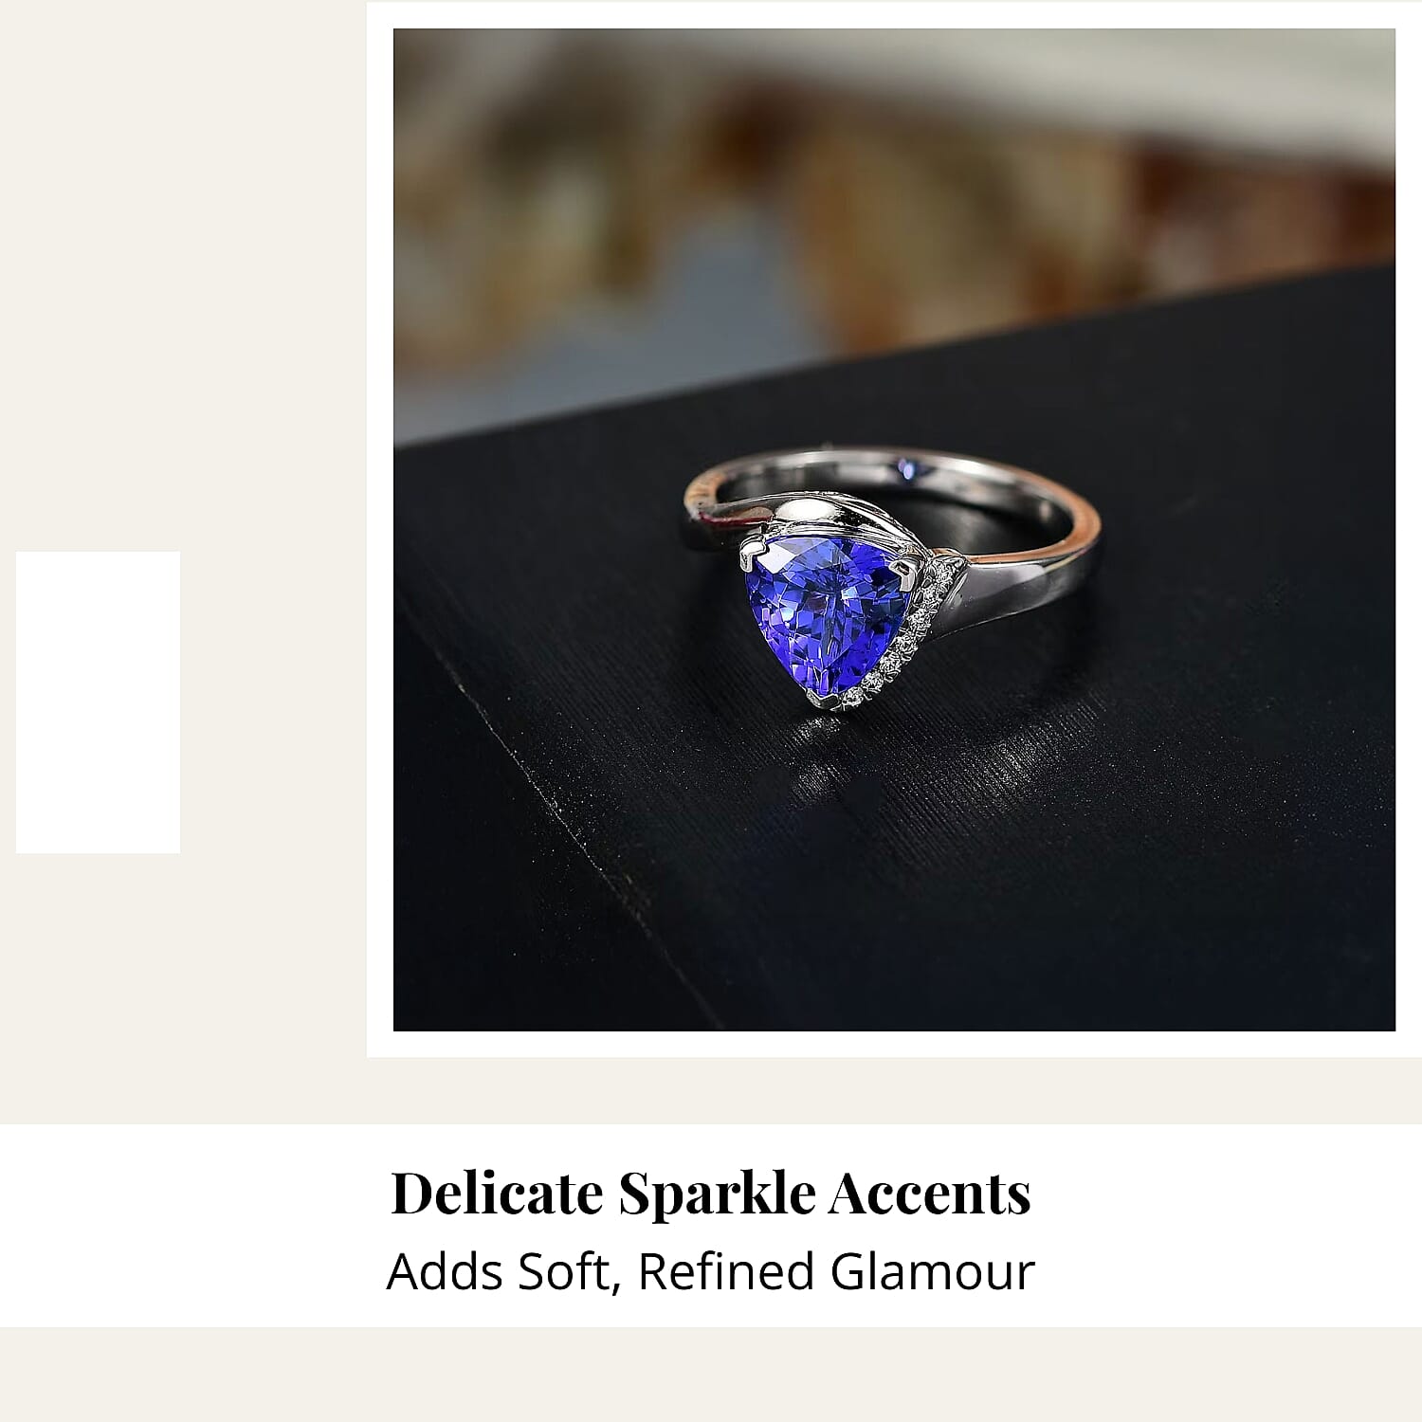The image size is (1422, 1422).
Task: Click the blue trillion-cut gemstone
Action: pos(824,618)
